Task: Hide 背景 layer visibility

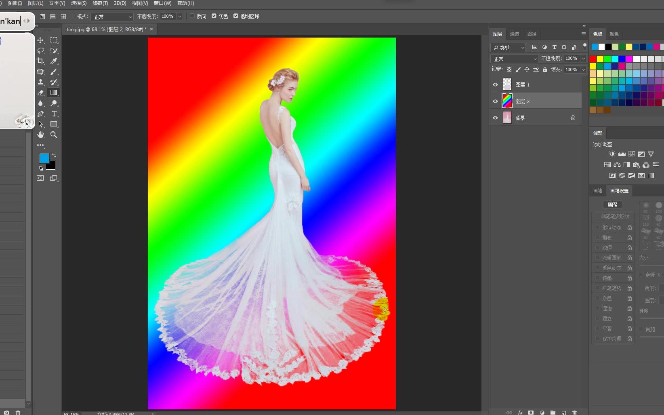Action: (495, 118)
